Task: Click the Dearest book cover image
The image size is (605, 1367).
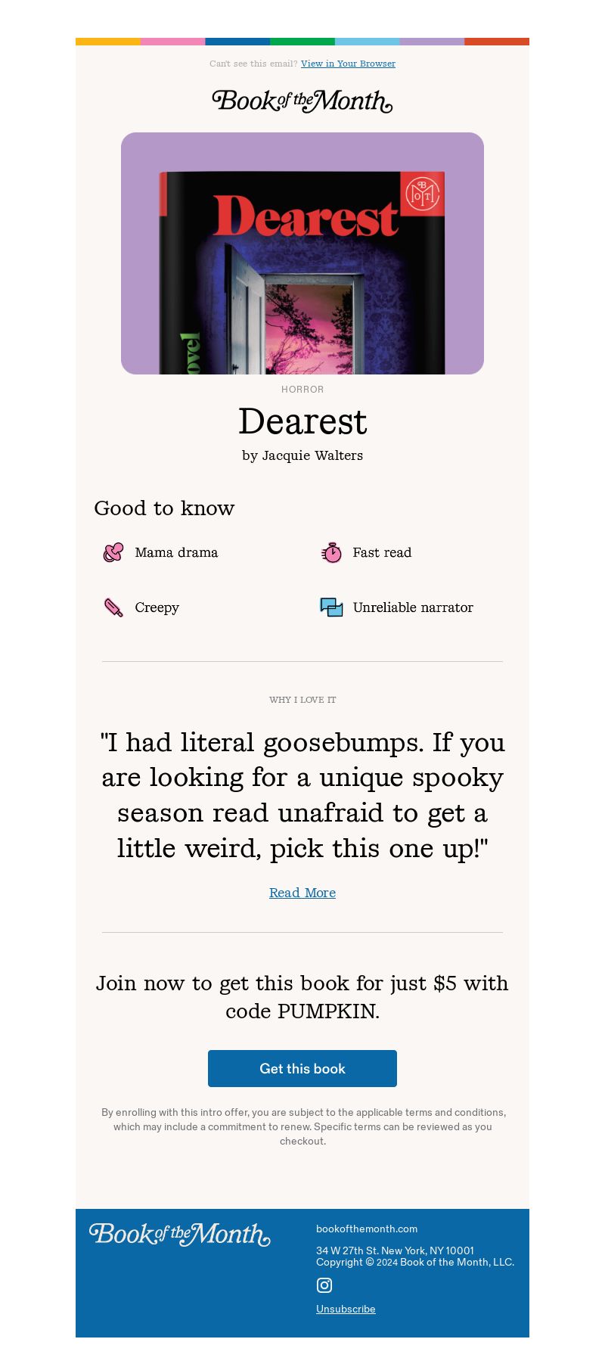Action: [x=302, y=253]
